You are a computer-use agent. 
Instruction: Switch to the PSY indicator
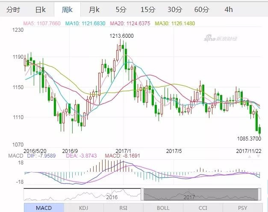242,208
